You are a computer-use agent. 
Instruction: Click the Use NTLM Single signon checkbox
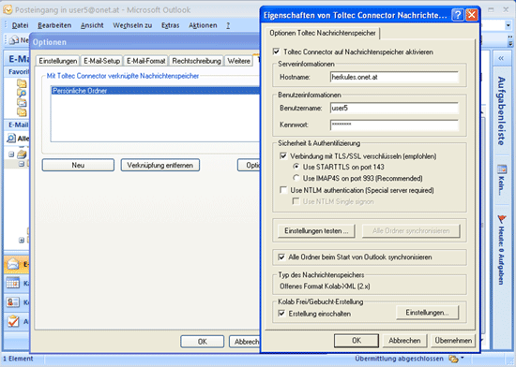pyautogui.click(x=296, y=201)
